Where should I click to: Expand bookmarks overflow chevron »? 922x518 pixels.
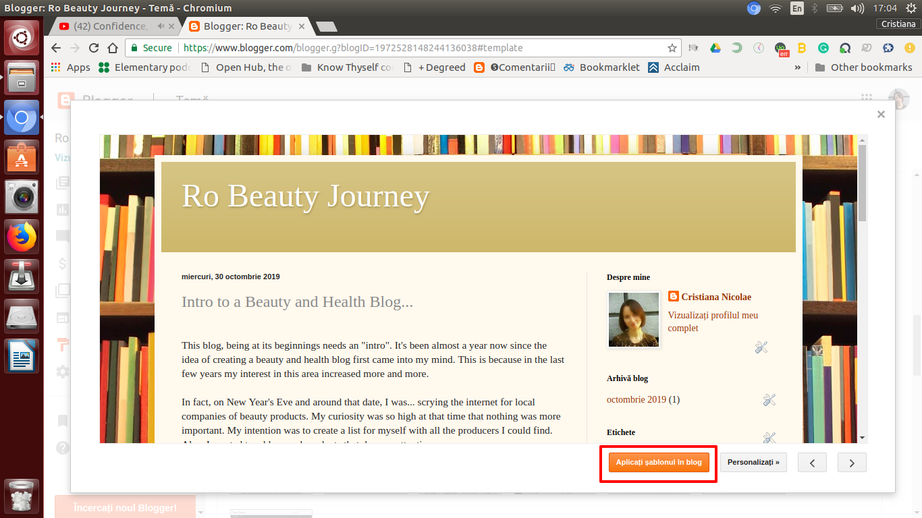(x=798, y=67)
